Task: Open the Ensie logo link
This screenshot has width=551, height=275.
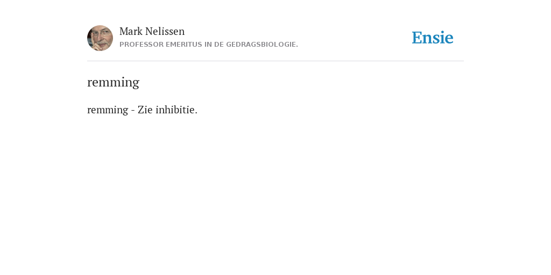Action: [433, 38]
